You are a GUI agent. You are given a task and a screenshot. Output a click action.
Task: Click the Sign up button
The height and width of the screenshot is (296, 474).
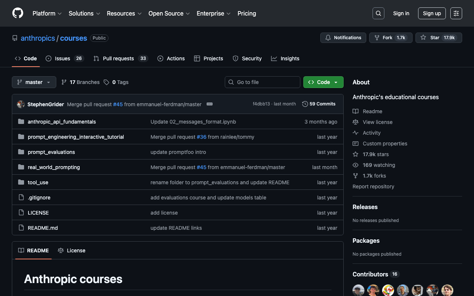pos(431,13)
